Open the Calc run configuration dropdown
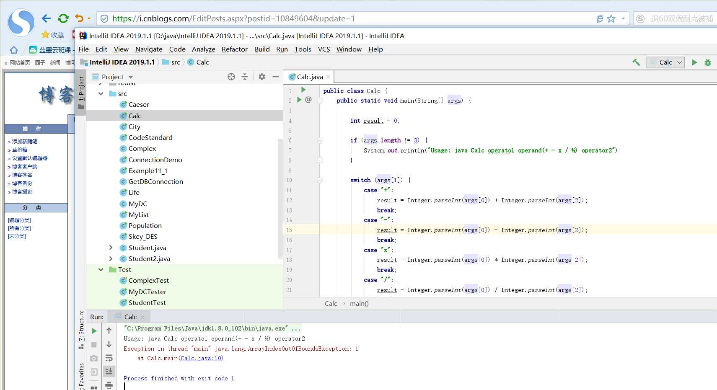 click(665, 62)
